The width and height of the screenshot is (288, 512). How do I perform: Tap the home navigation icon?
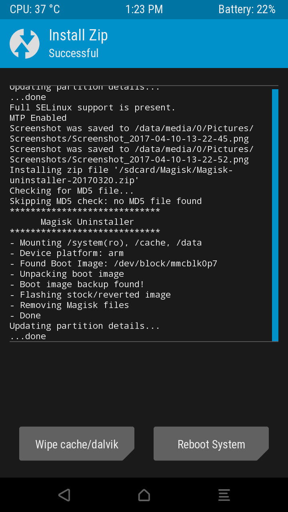click(144, 495)
